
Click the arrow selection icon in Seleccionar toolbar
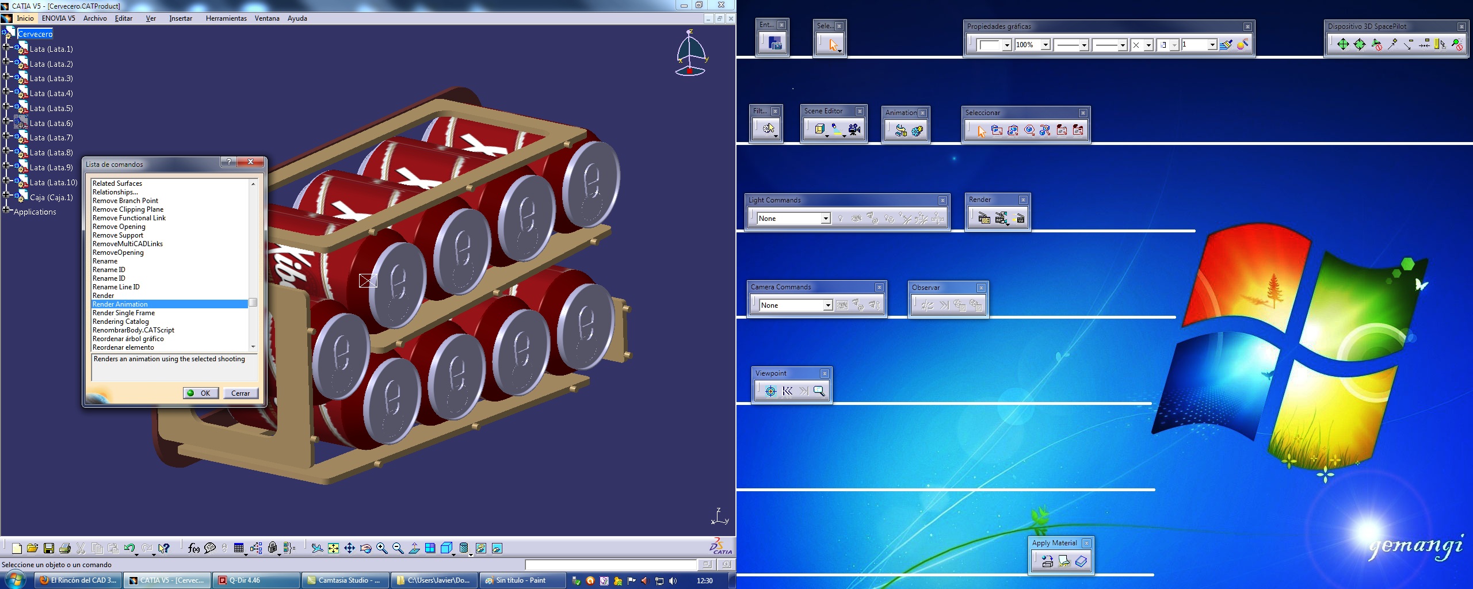981,131
